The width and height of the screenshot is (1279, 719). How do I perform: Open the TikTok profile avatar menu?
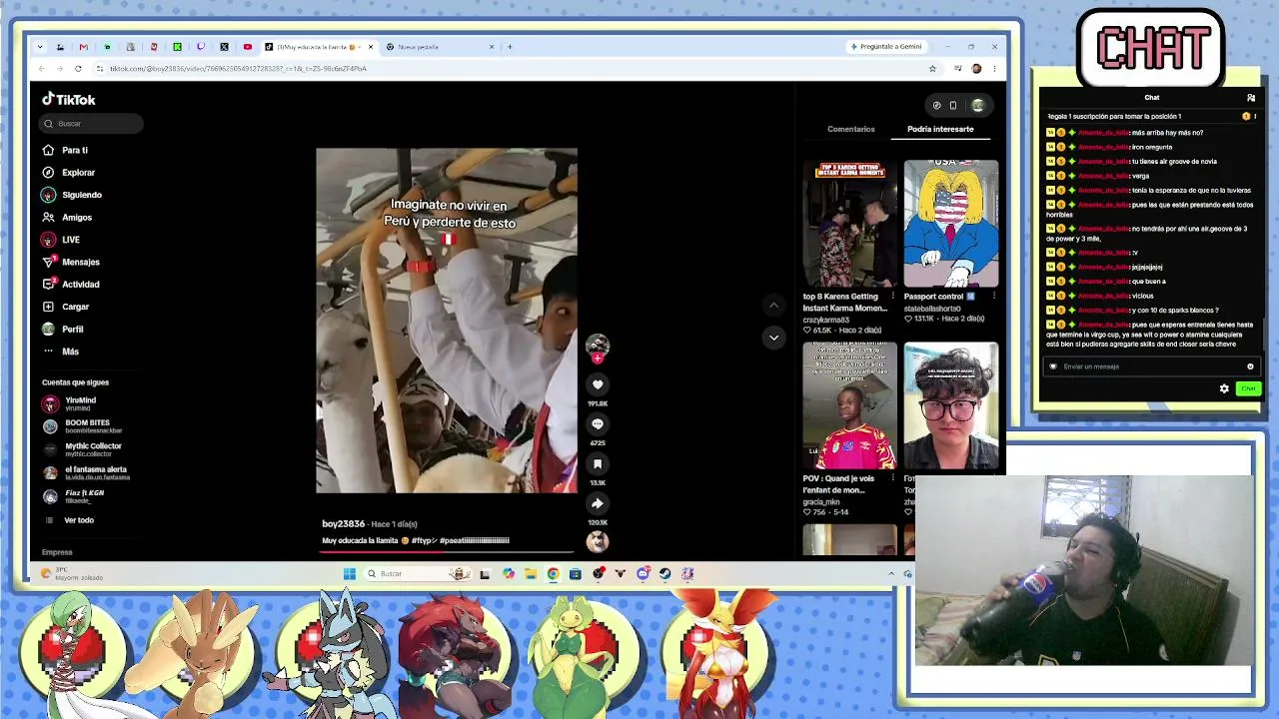(x=977, y=105)
